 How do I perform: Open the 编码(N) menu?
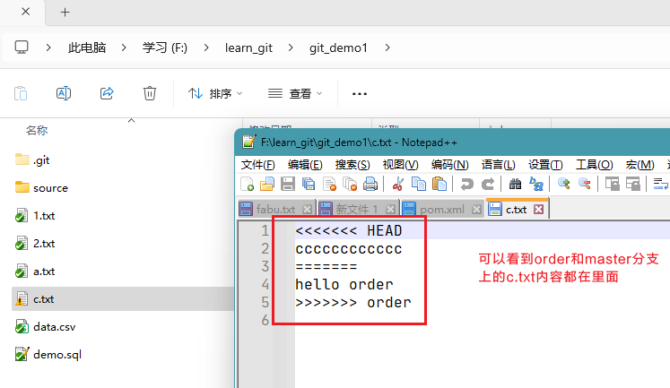(x=449, y=164)
